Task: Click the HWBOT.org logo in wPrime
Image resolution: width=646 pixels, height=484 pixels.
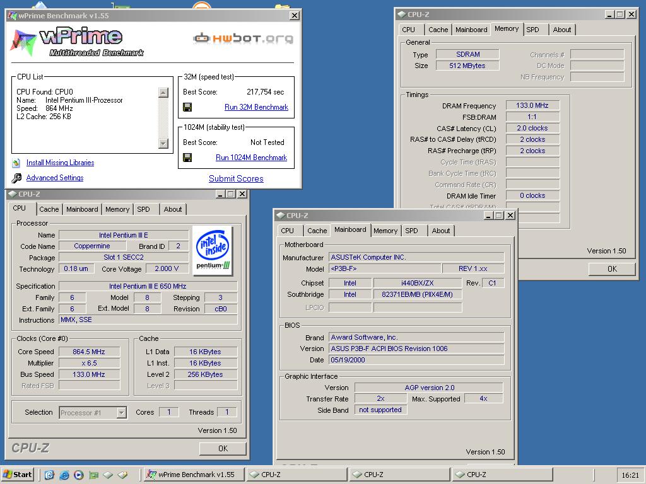Action: click(x=243, y=38)
